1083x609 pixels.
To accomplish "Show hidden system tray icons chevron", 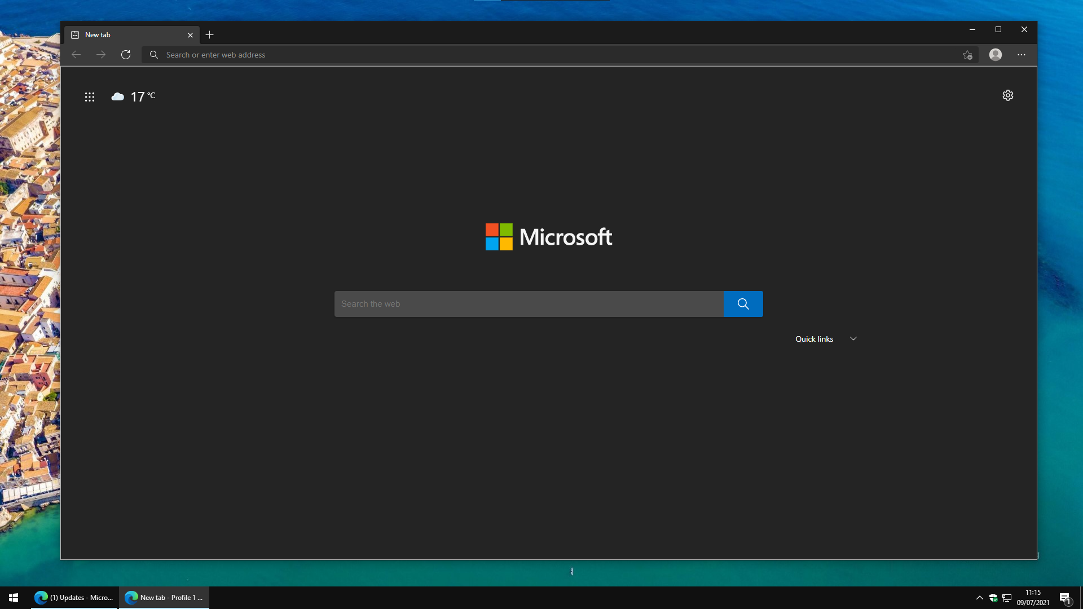I will coord(980,598).
